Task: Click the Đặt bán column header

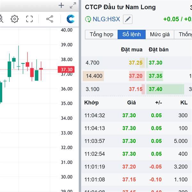Action: 159,50
